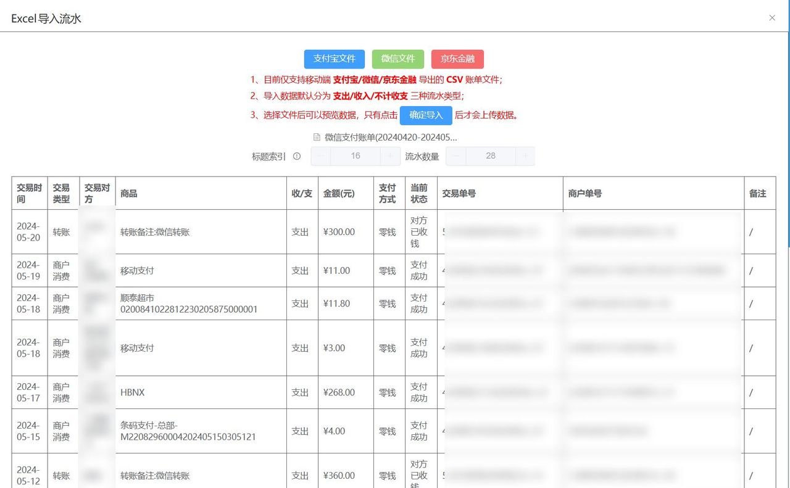Increase the 标题索引 value with plus
The image size is (790, 488).
tap(390, 156)
